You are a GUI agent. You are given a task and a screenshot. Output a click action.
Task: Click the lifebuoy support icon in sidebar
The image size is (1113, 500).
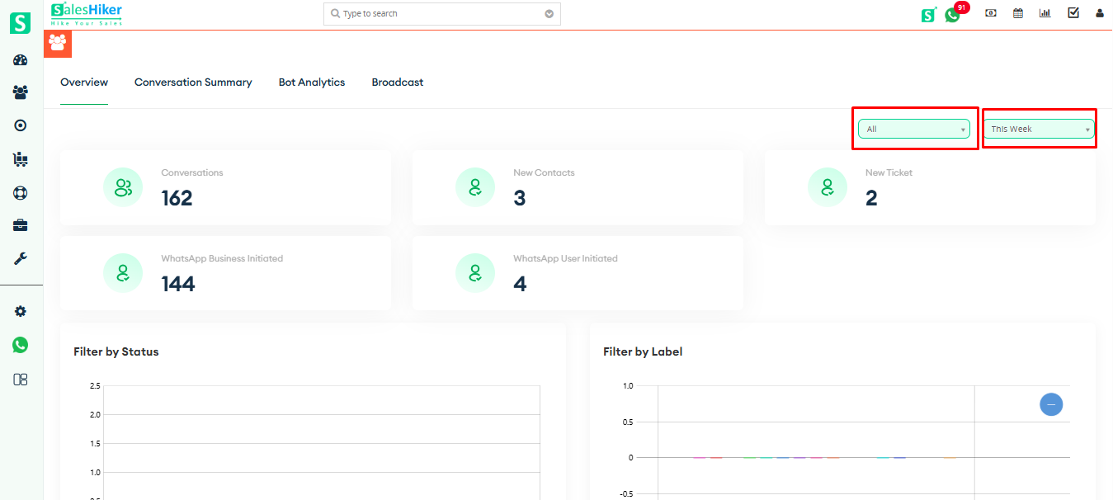click(x=20, y=192)
